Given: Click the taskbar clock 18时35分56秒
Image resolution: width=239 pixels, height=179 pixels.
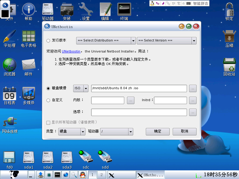Looking at the screenshot, I should tap(221, 175).
